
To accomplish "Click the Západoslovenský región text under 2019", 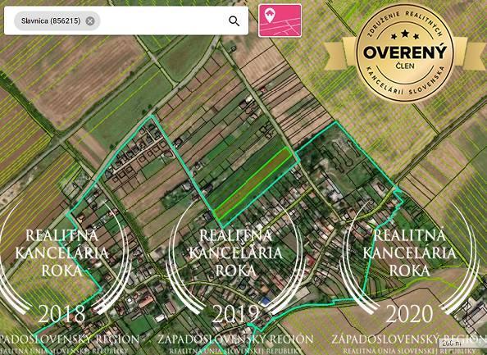I will click(235, 339).
